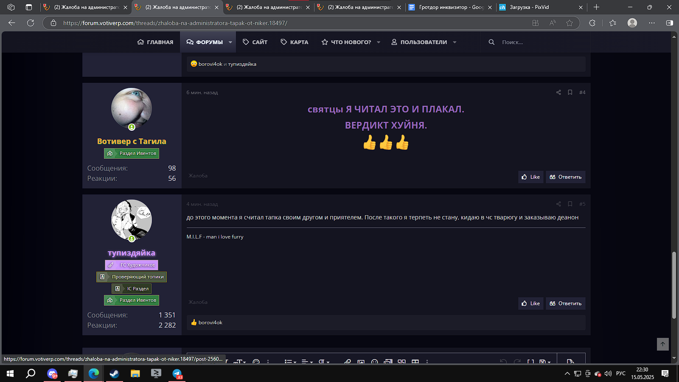Click the forum search magnifier icon

pos(491,42)
